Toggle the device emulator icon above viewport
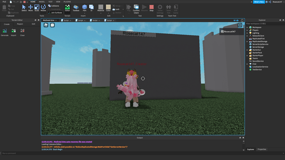Image resolution: width=285 pixels, height=160 pixels. pyautogui.click(x=242, y=20)
